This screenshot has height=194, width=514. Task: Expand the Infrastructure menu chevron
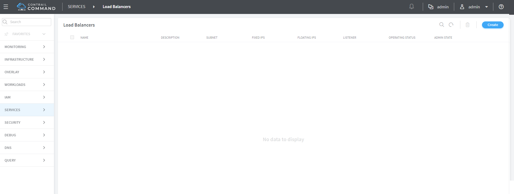[44, 59]
